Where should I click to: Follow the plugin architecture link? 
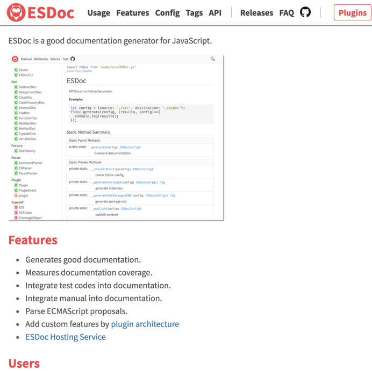[145, 324]
